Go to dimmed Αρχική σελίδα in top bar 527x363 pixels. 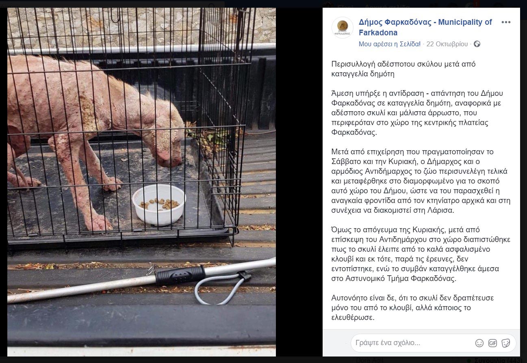[x=387, y=5]
